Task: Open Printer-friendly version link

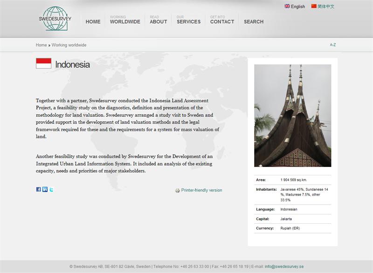Action: [x=201, y=190]
